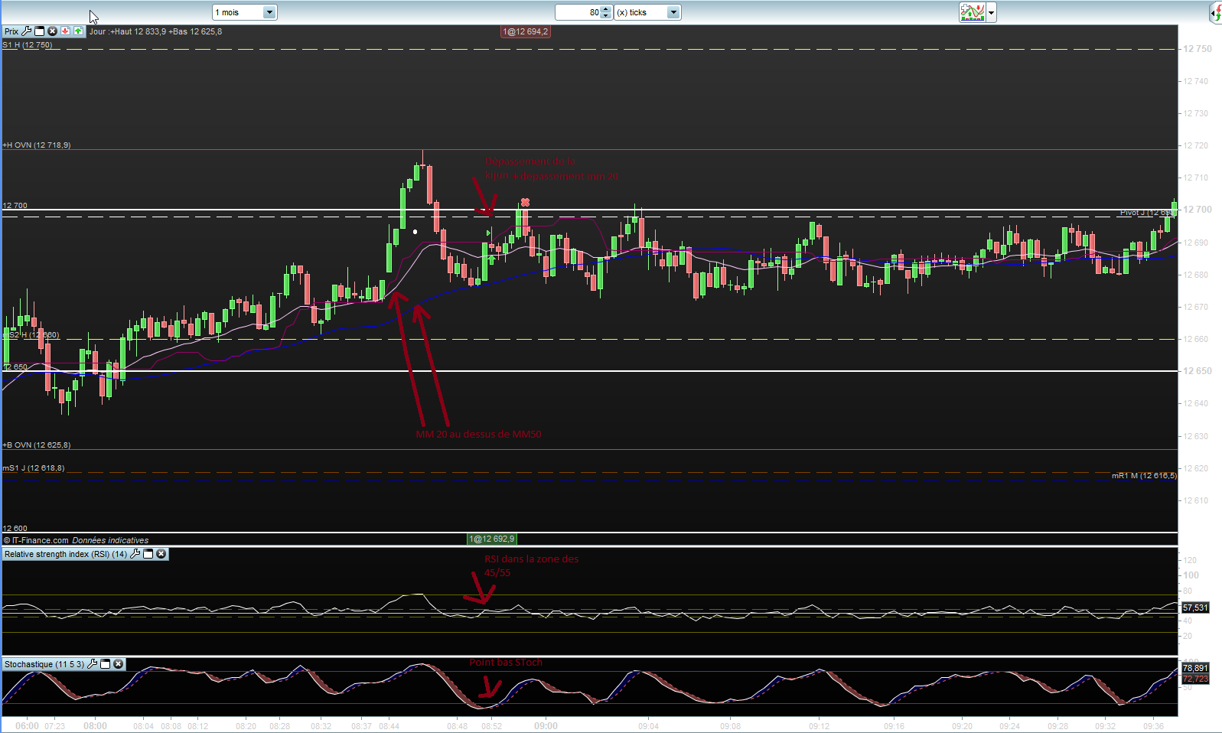
Task: Click the Stochastic value 72,723 on axis
Action: tap(1195, 679)
